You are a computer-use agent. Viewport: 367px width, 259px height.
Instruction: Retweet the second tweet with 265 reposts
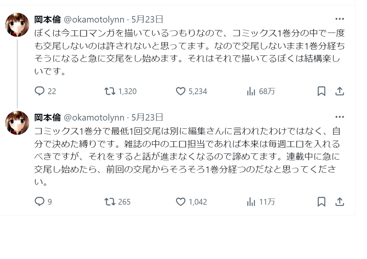110,202
